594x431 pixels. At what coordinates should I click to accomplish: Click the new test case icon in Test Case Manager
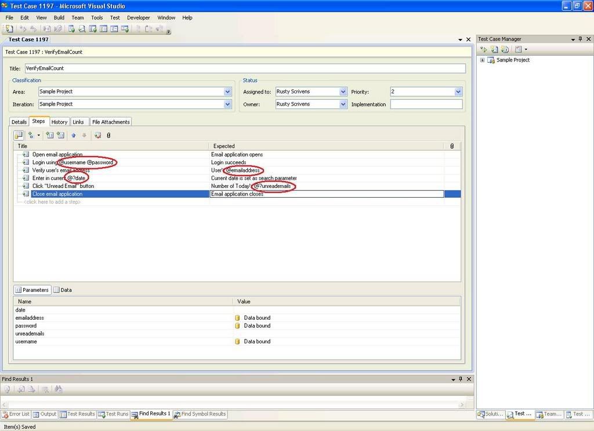494,49
